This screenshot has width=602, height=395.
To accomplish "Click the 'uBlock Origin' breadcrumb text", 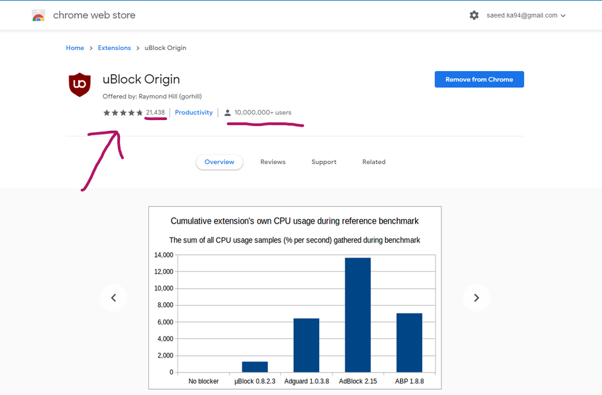I will tap(165, 48).
